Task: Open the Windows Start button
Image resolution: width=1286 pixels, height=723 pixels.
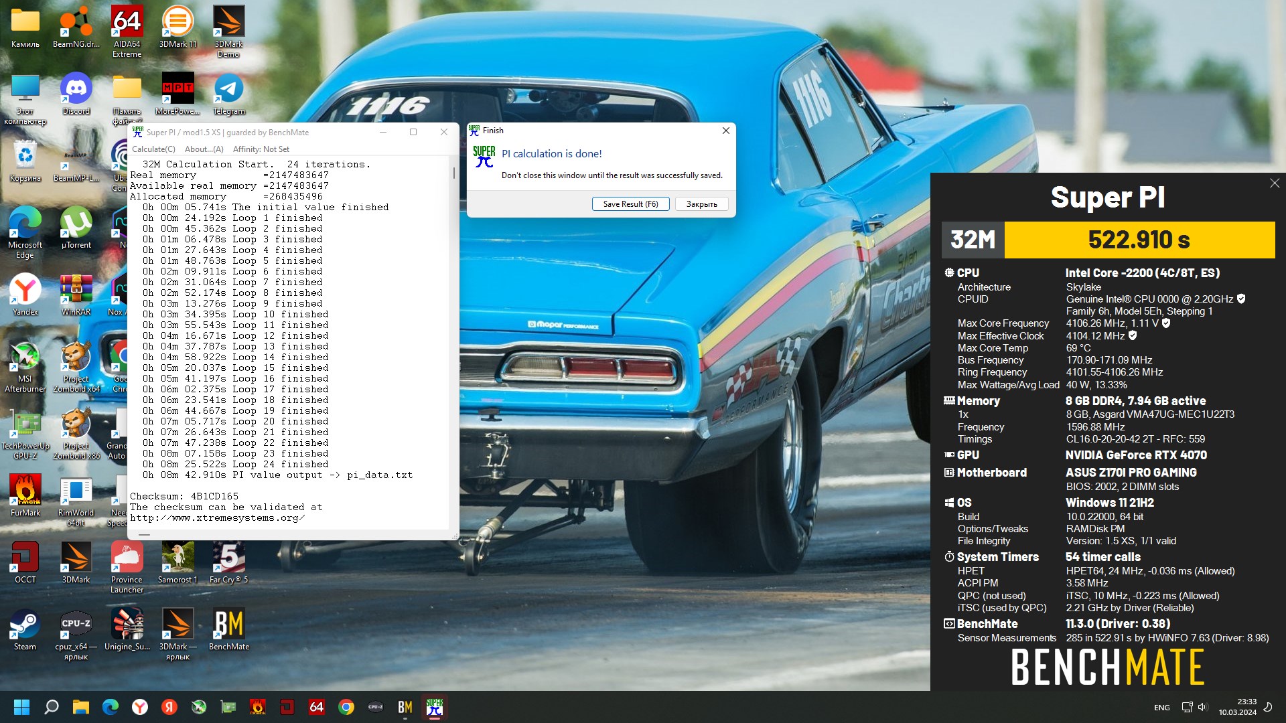Action: 21,707
